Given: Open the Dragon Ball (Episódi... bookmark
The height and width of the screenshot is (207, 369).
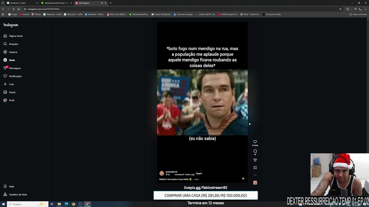Looking at the screenshot, I should 161,14.
